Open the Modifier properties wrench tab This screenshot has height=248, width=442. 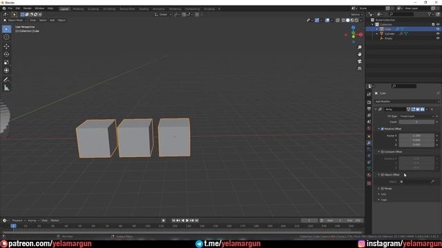(x=369, y=143)
